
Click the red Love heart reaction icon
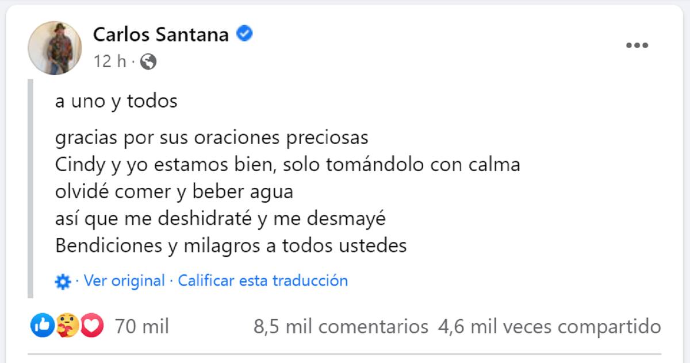coord(92,326)
